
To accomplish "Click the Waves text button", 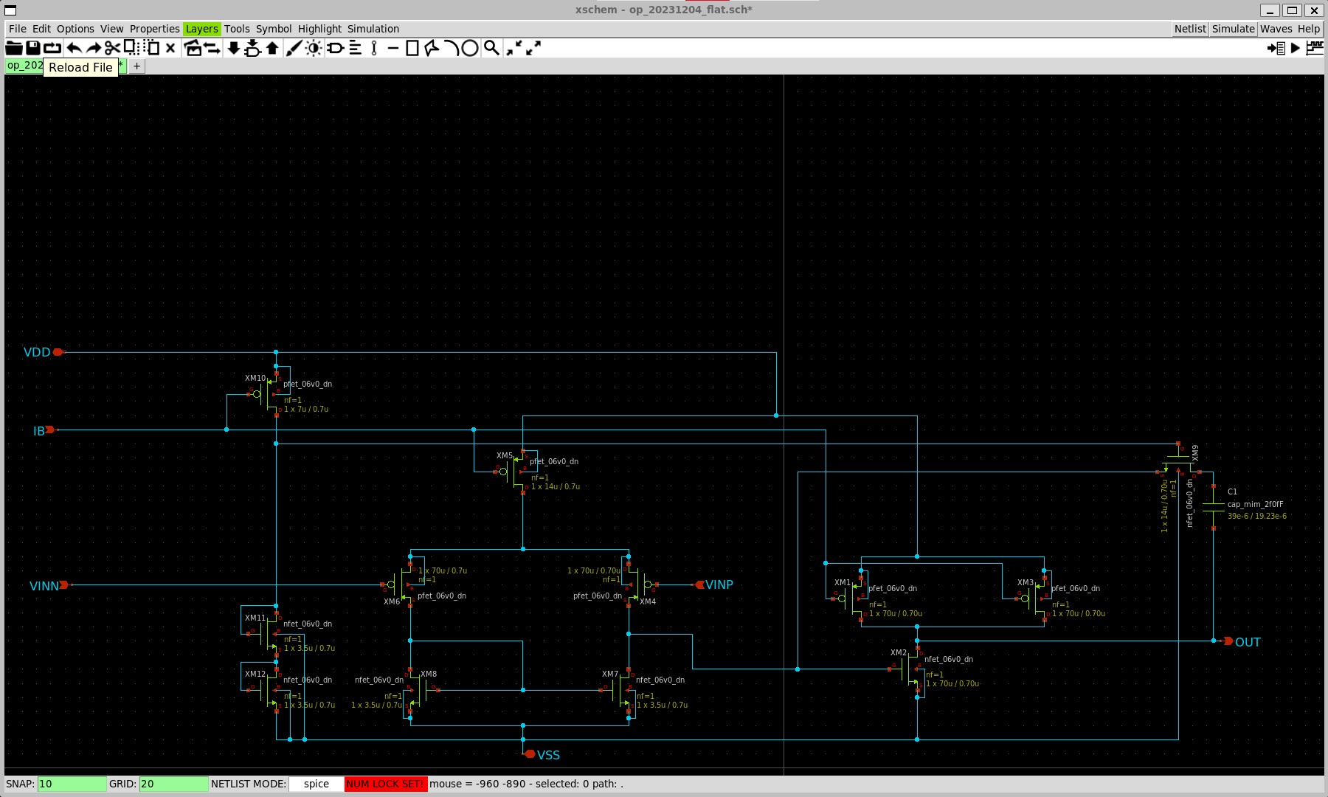I will [1276, 29].
